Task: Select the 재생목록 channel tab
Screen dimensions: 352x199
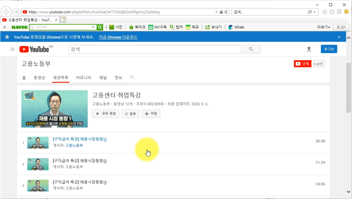Action: (x=61, y=78)
